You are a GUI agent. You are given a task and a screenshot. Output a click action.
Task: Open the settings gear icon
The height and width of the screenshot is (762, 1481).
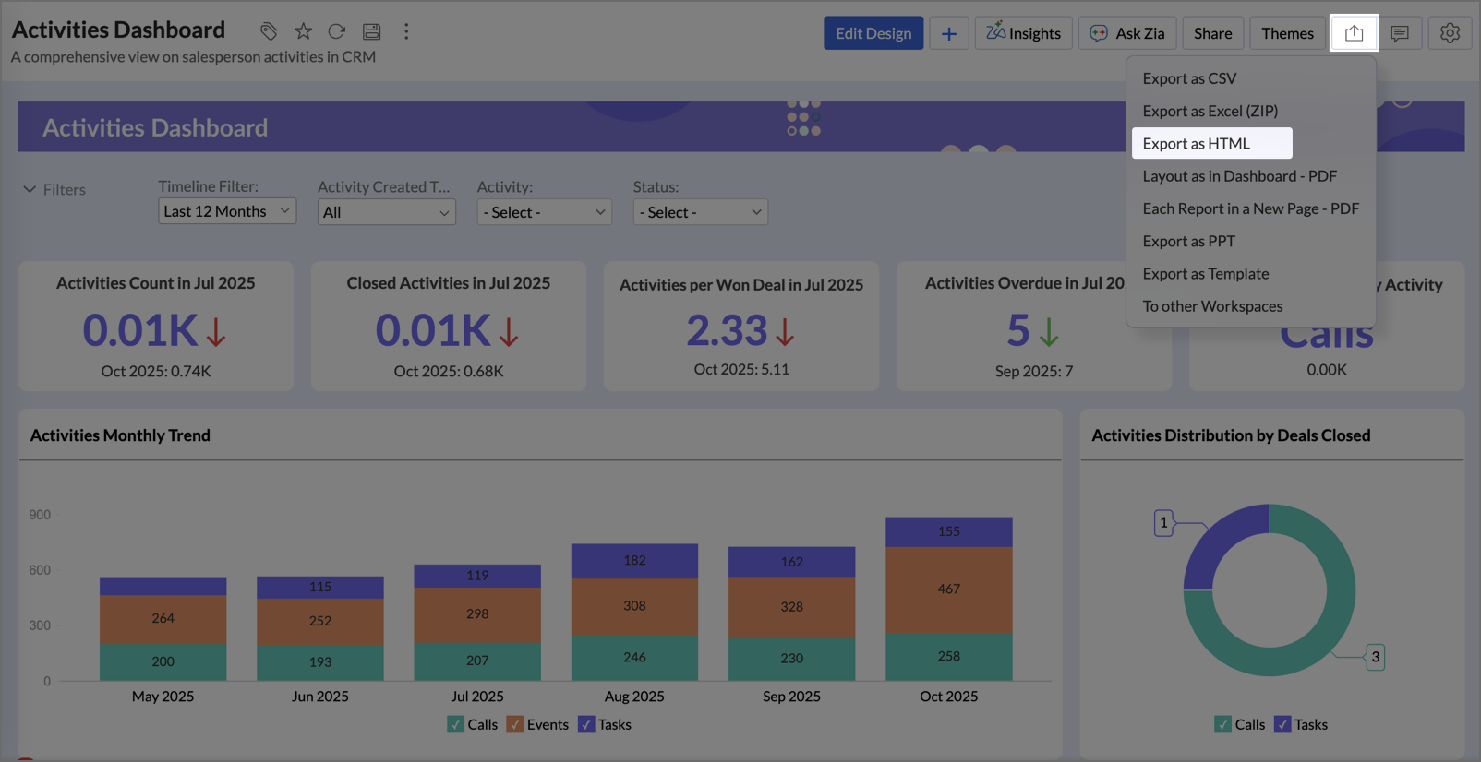[x=1450, y=33]
